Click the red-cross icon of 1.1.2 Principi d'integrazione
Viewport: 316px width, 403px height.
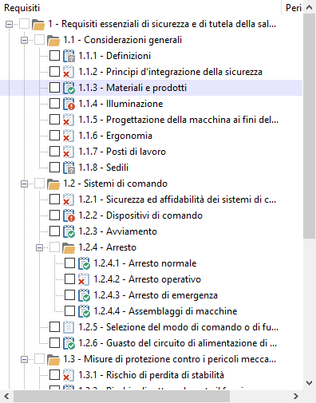coord(69,72)
